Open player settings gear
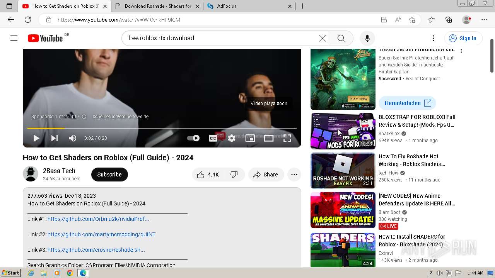The height and width of the screenshot is (278, 495). (232, 138)
